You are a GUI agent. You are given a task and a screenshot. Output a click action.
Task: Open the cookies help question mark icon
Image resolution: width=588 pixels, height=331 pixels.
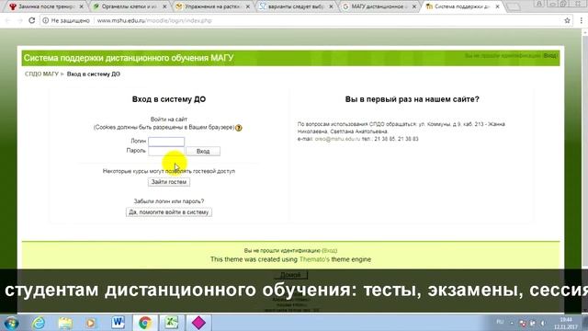coord(239,128)
